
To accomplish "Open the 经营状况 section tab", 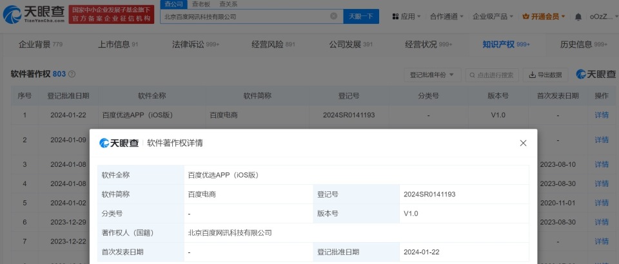I will click(428, 44).
